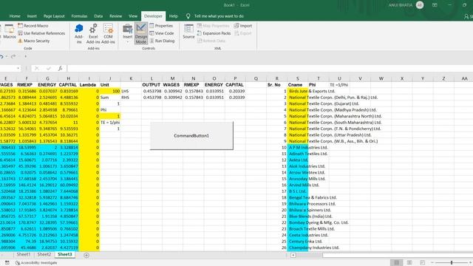473x266 pixels.
Task: Switch to Sheet2
Action: point(44,254)
